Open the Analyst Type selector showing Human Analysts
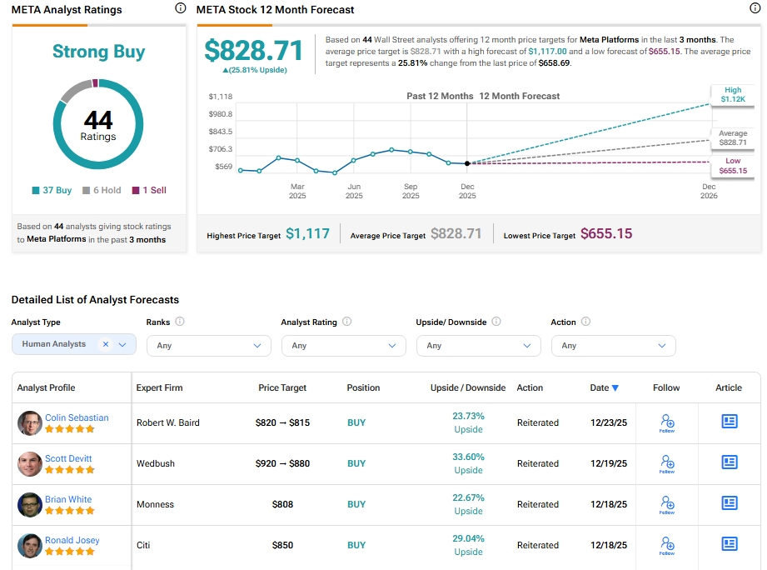 point(123,345)
